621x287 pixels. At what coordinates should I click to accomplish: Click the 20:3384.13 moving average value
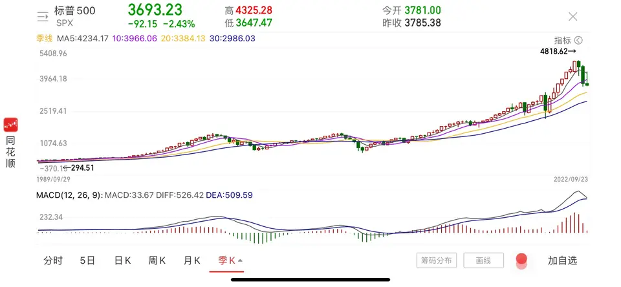click(x=183, y=38)
